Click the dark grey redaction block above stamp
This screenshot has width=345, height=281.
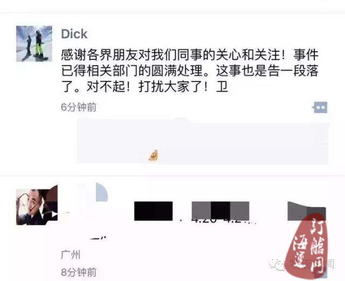(x=307, y=211)
